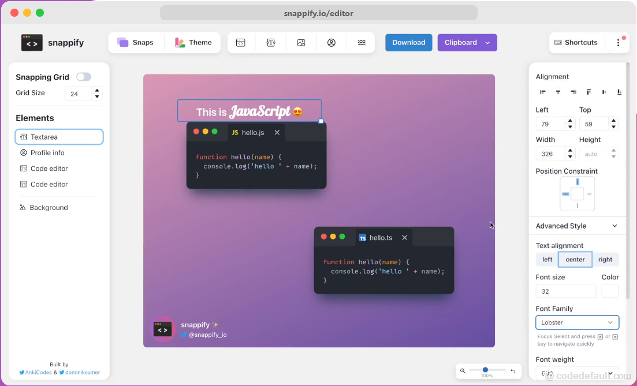Add profile element via toolbar icon

pyautogui.click(x=331, y=43)
